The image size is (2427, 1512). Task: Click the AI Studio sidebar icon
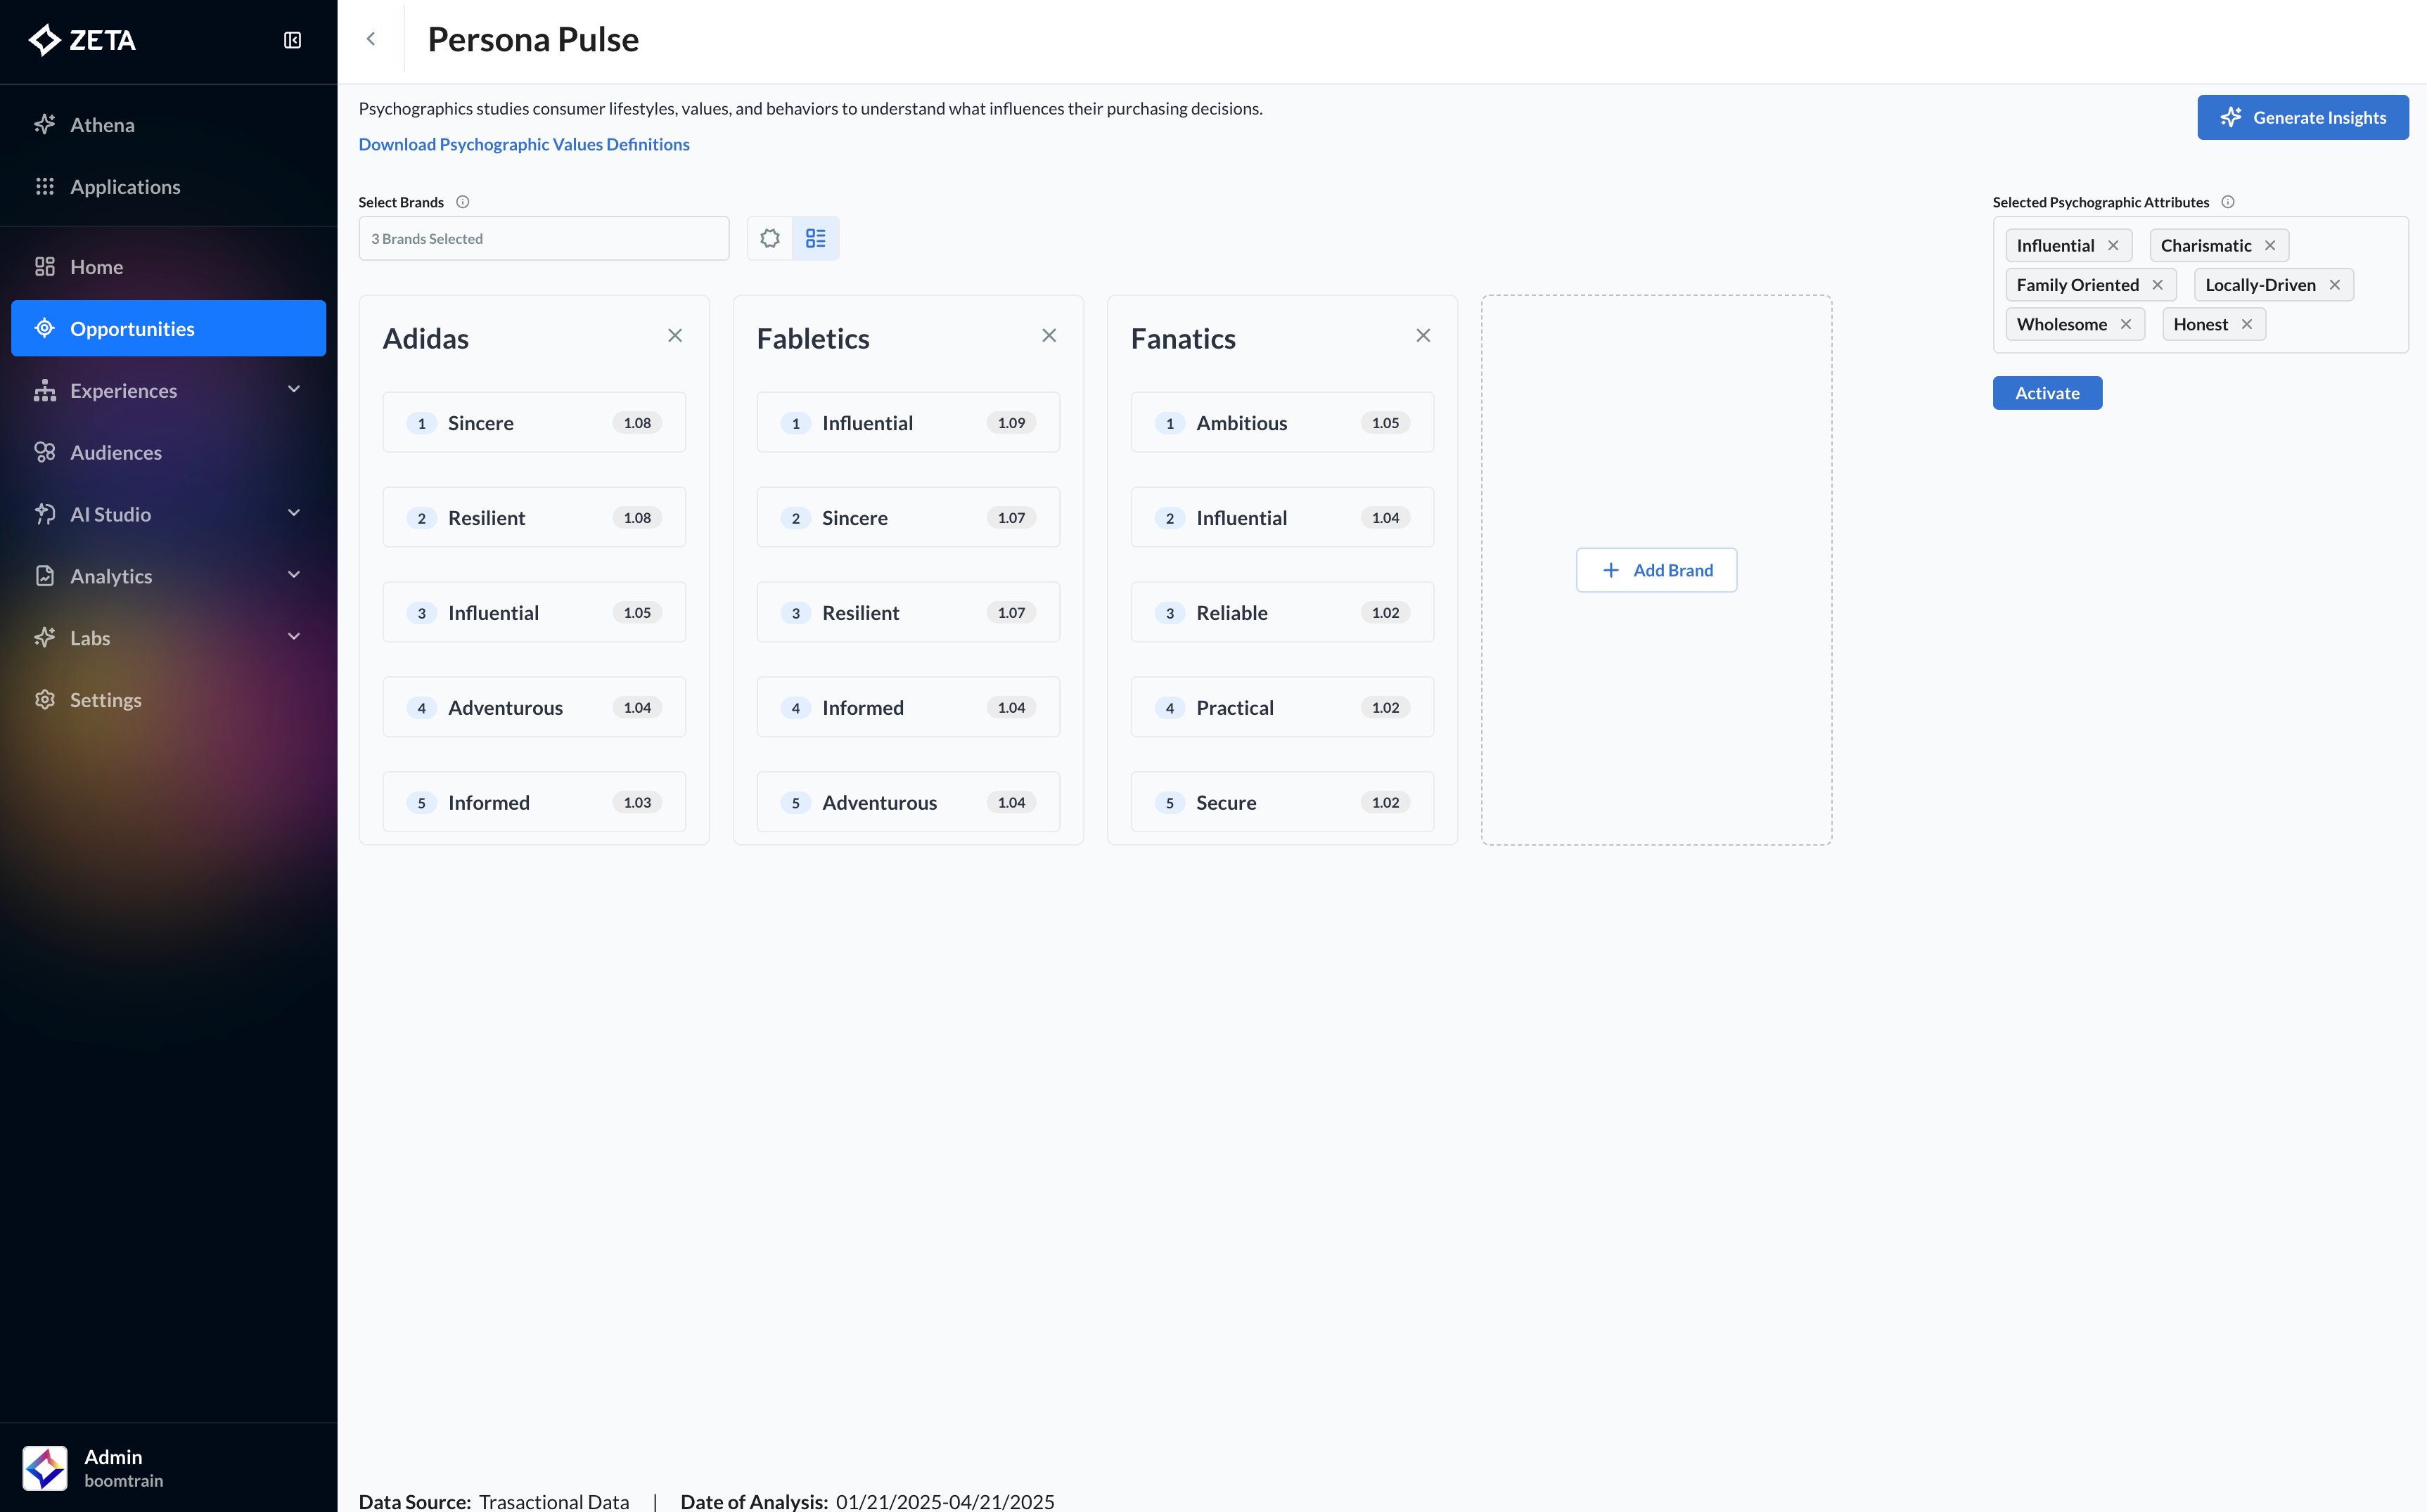pos(45,514)
